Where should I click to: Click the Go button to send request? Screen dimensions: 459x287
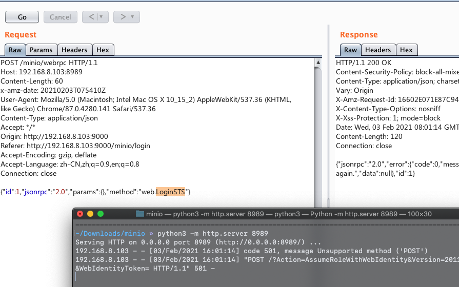click(22, 17)
